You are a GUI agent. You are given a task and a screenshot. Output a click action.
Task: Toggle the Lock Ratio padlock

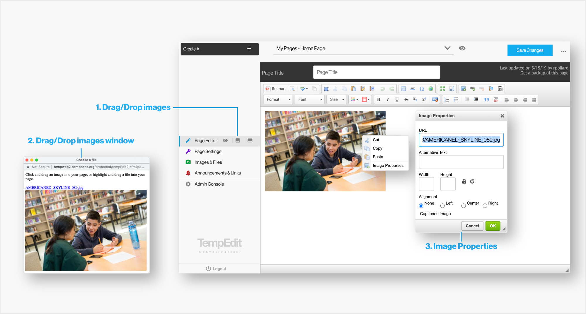[464, 181]
